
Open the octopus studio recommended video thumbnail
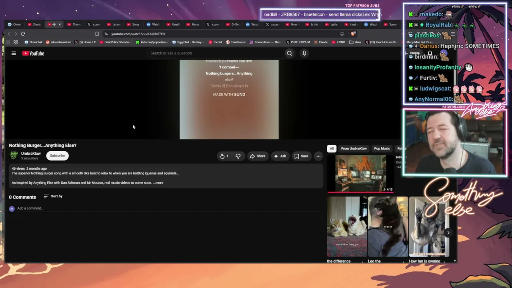point(360,174)
